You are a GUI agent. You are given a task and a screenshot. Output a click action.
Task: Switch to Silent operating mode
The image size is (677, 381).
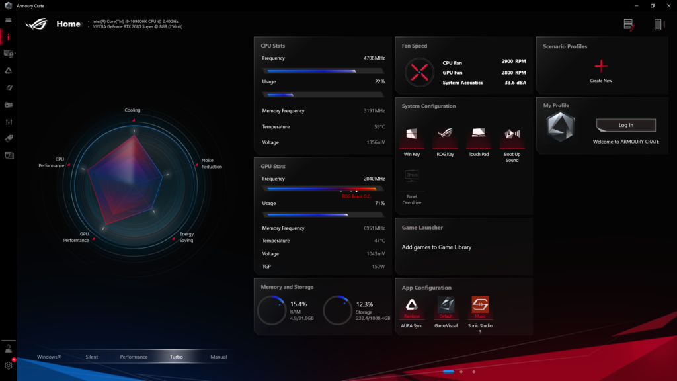91,357
